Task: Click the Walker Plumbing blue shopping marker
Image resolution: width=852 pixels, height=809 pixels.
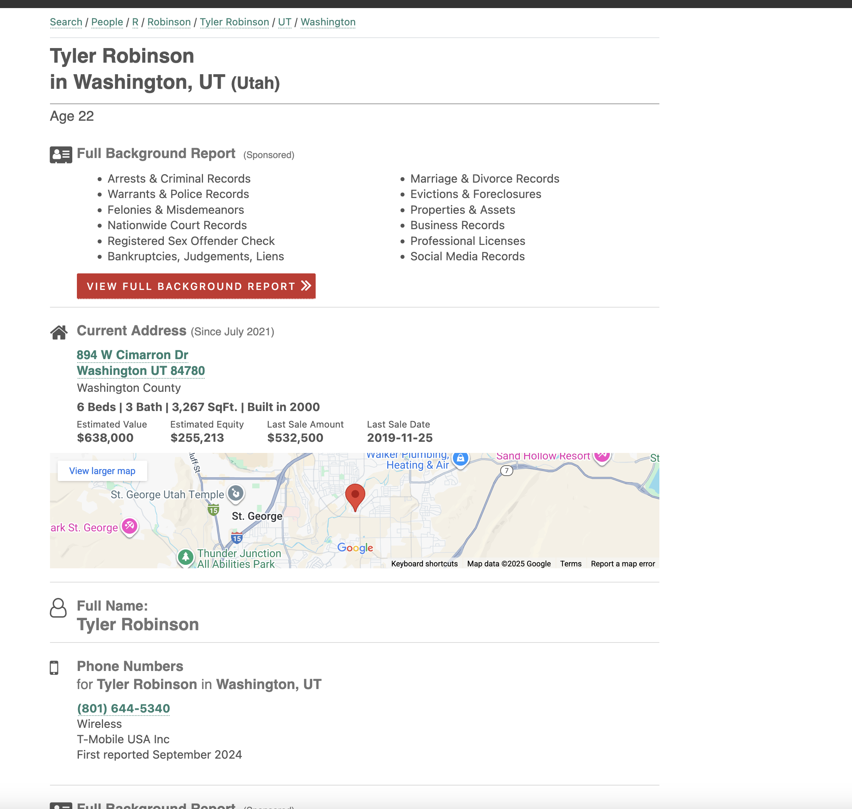Action: (x=461, y=459)
